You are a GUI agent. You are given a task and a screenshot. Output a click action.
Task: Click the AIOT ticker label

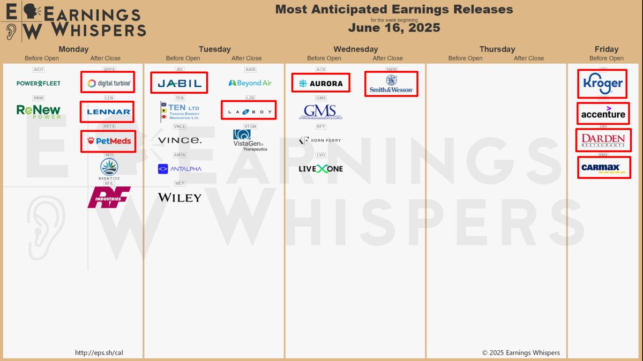pyautogui.click(x=39, y=70)
